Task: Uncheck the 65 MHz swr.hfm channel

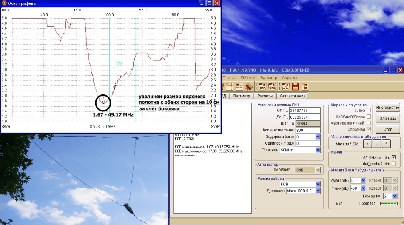Action: (x=394, y=157)
